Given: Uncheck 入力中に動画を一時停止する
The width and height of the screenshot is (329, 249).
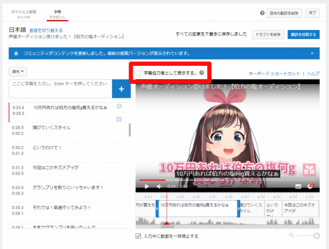Looking at the screenshot, I should click(138, 236).
